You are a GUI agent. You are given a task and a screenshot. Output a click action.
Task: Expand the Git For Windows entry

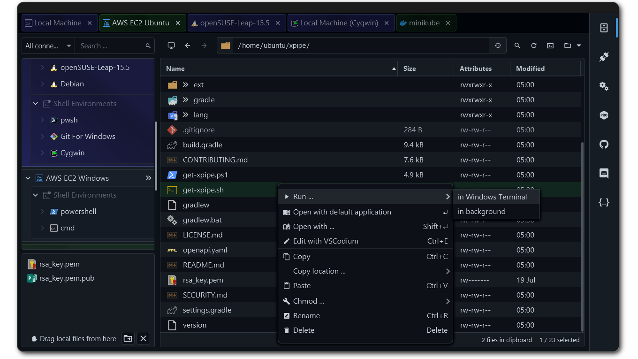pyautogui.click(x=42, y=137)
